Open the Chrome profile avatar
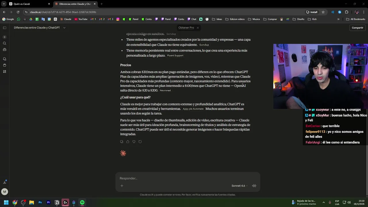368x207 pixels. (357, 12)
